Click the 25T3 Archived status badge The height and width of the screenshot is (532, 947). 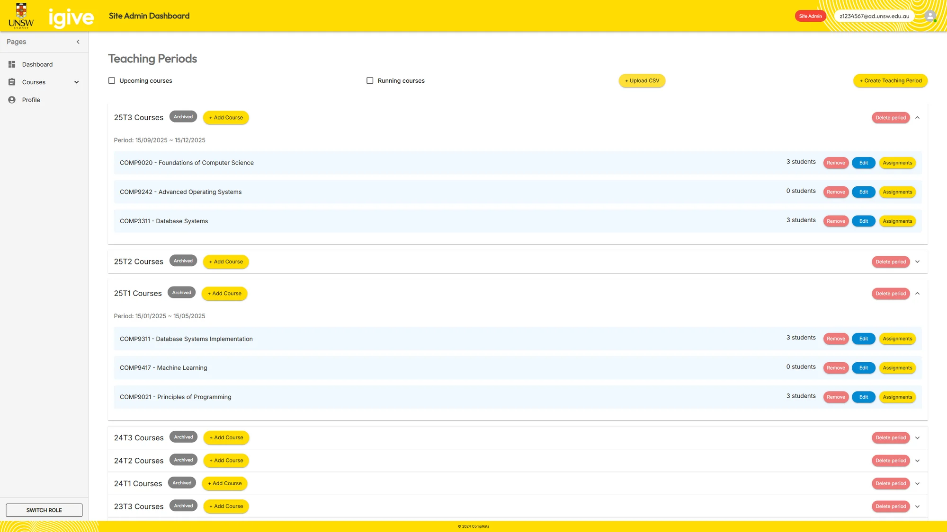click(x=183, y=117)
